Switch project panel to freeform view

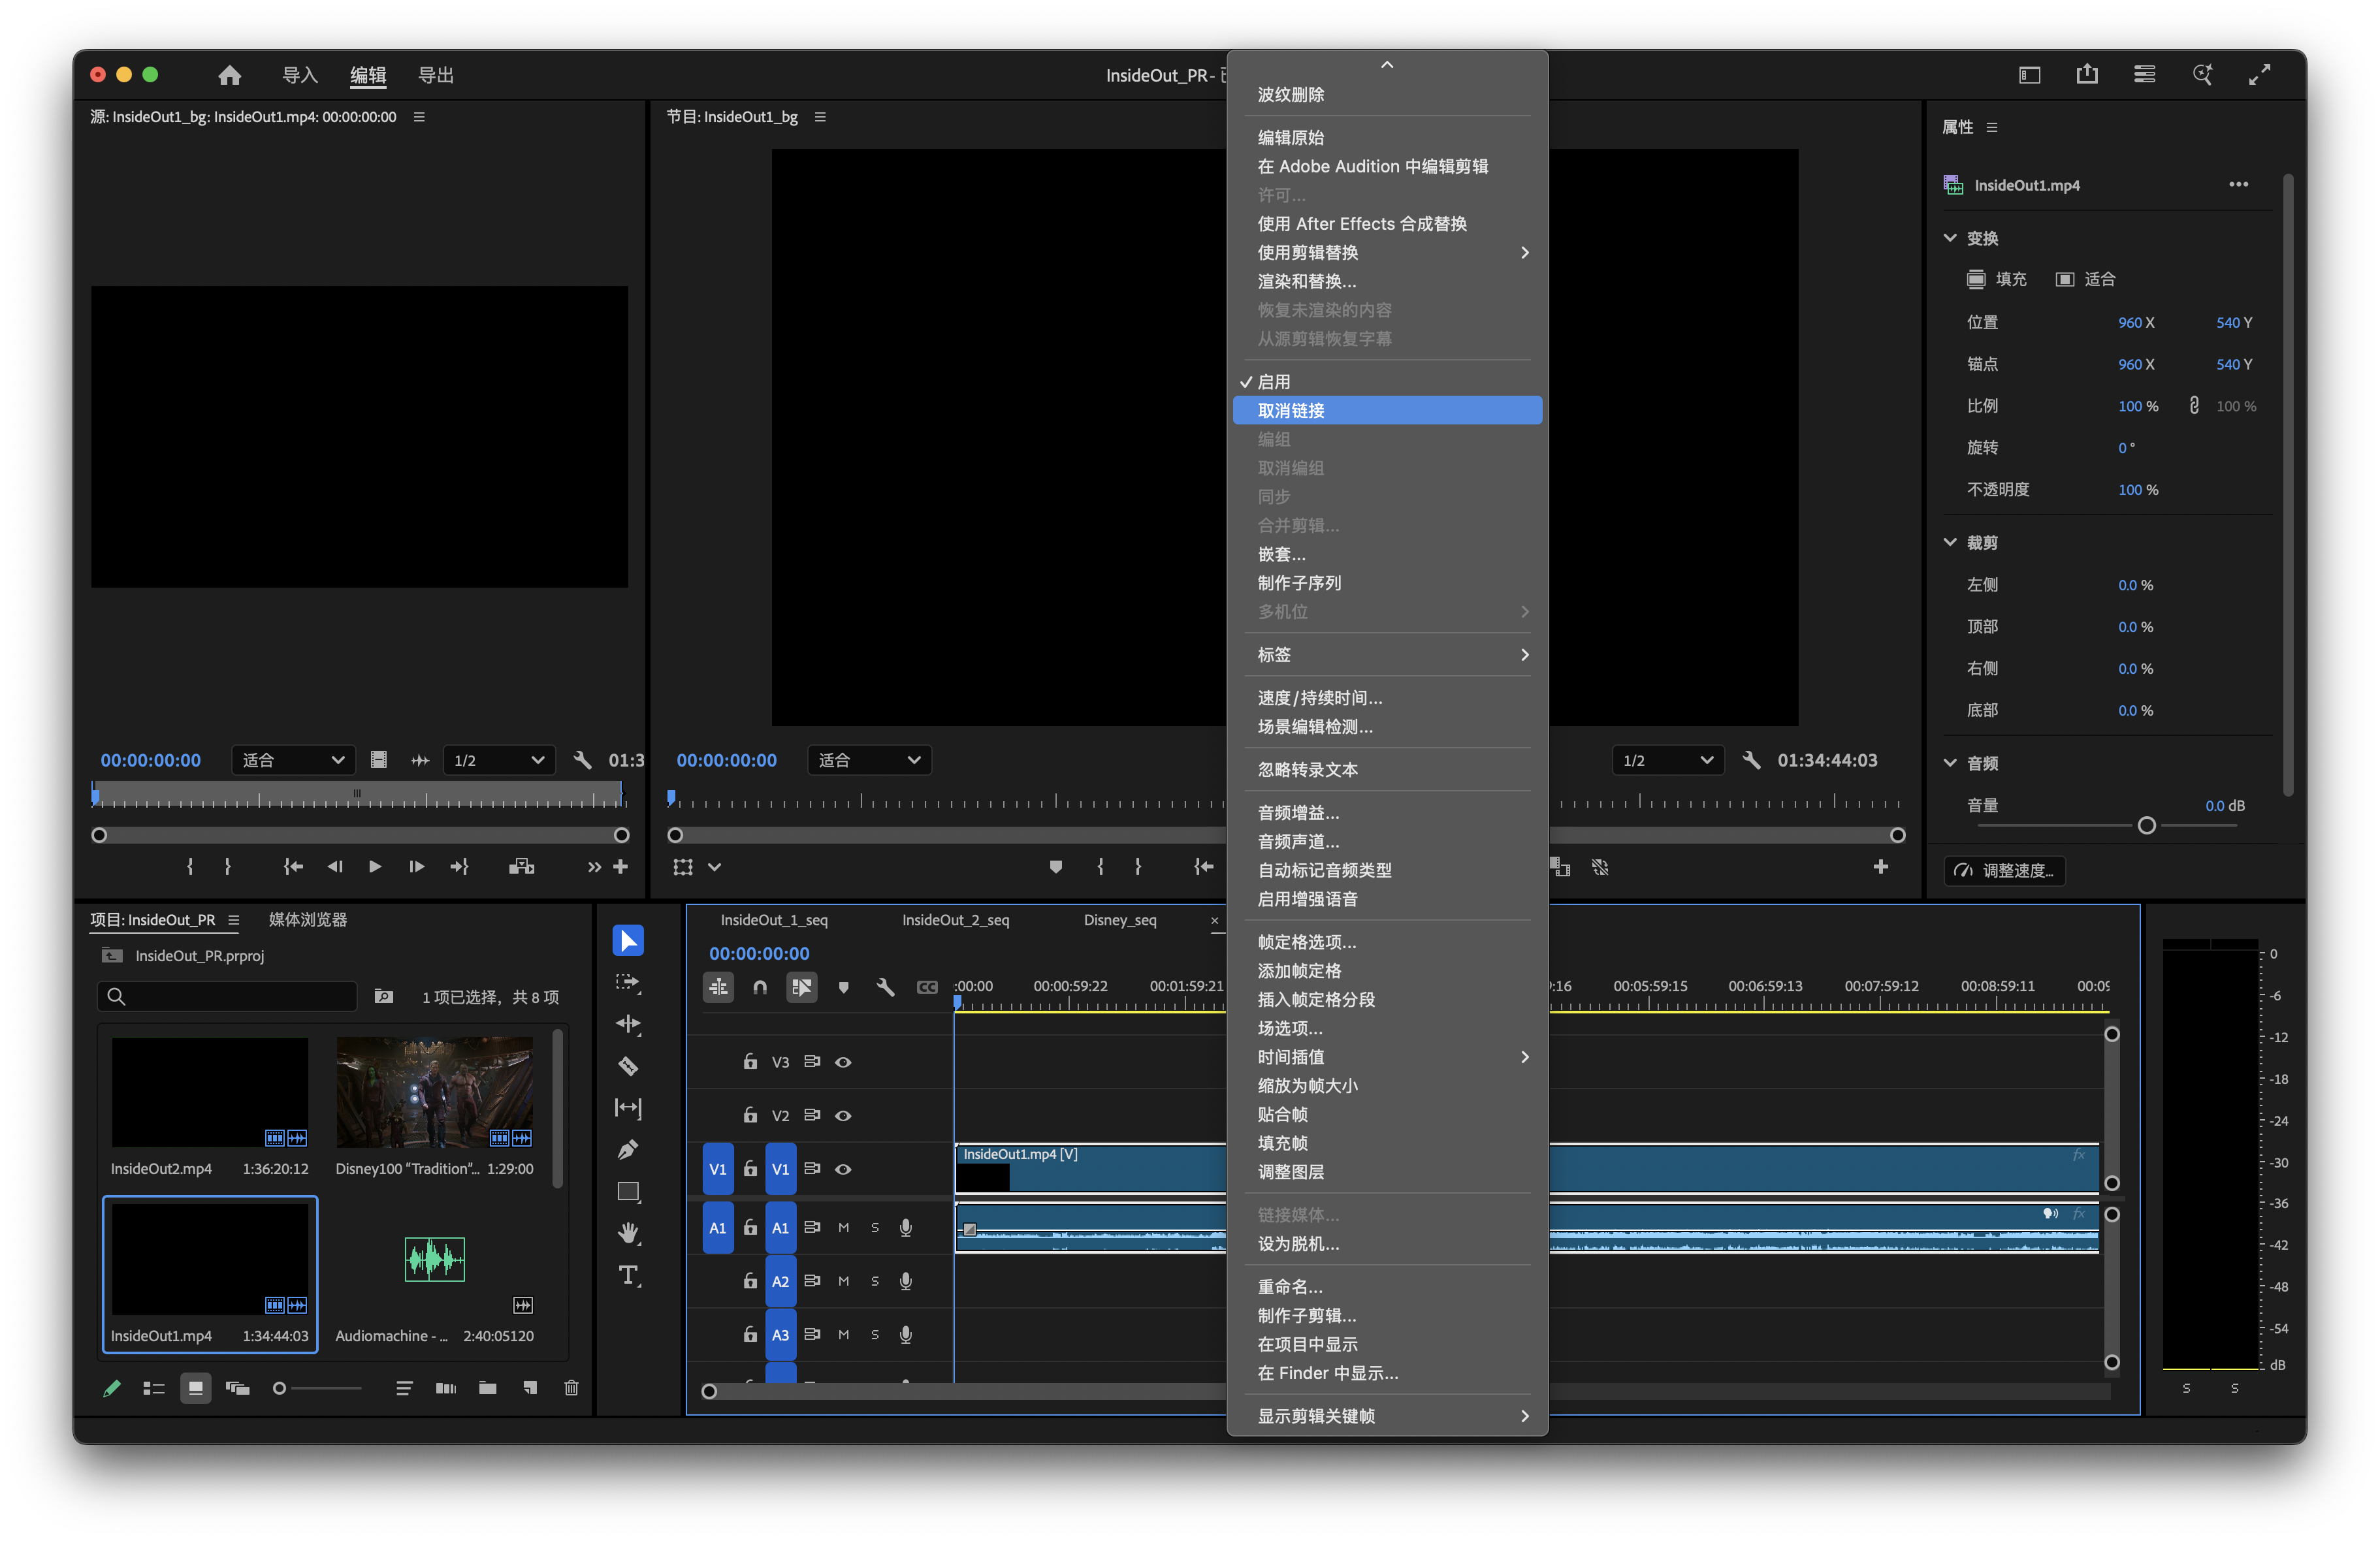237,1388
